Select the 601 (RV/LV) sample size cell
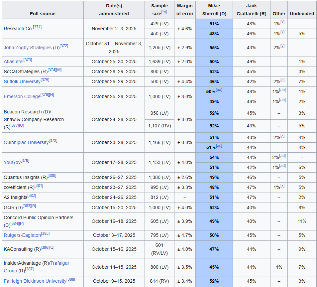317x287 pixels. click(159, 249)
